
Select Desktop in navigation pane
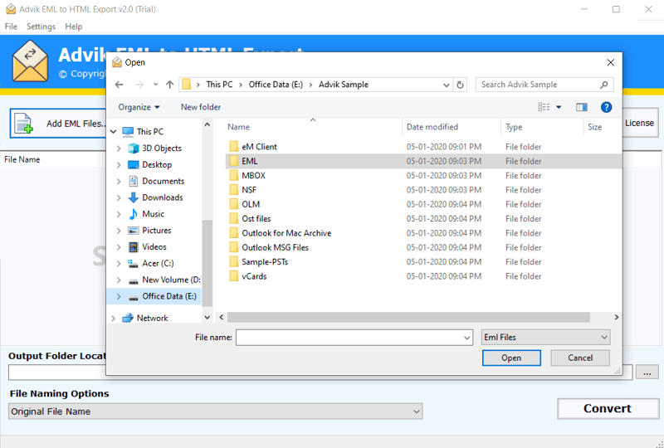(157, 165)
